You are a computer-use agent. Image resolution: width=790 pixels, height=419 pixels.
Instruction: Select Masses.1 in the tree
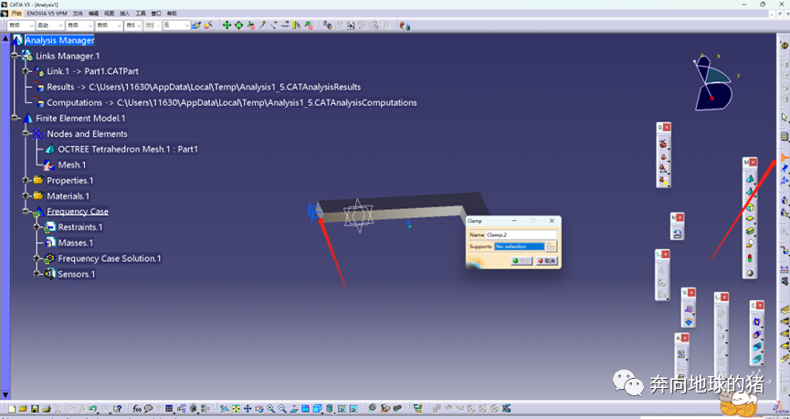coord(76,243)
